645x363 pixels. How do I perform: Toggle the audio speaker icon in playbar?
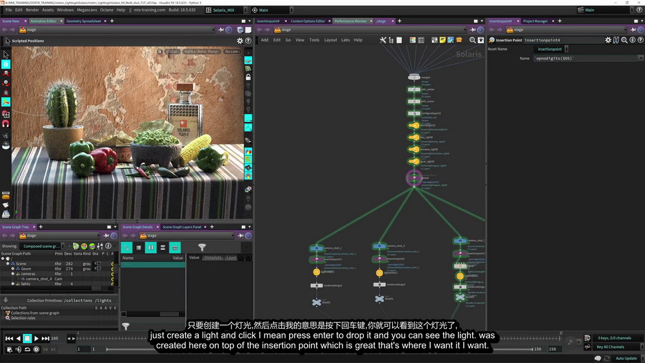(19, 349)
